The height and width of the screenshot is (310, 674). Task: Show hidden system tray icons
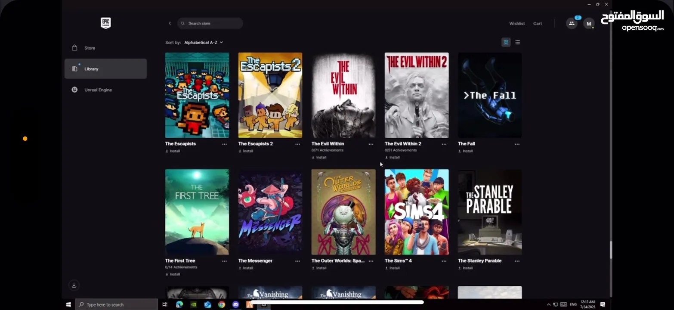point(548,304)
